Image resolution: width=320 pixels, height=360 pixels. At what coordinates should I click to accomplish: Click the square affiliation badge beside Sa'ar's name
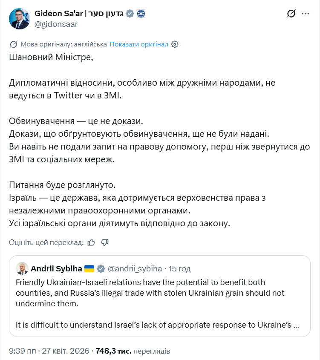click(x=141, y=13)
